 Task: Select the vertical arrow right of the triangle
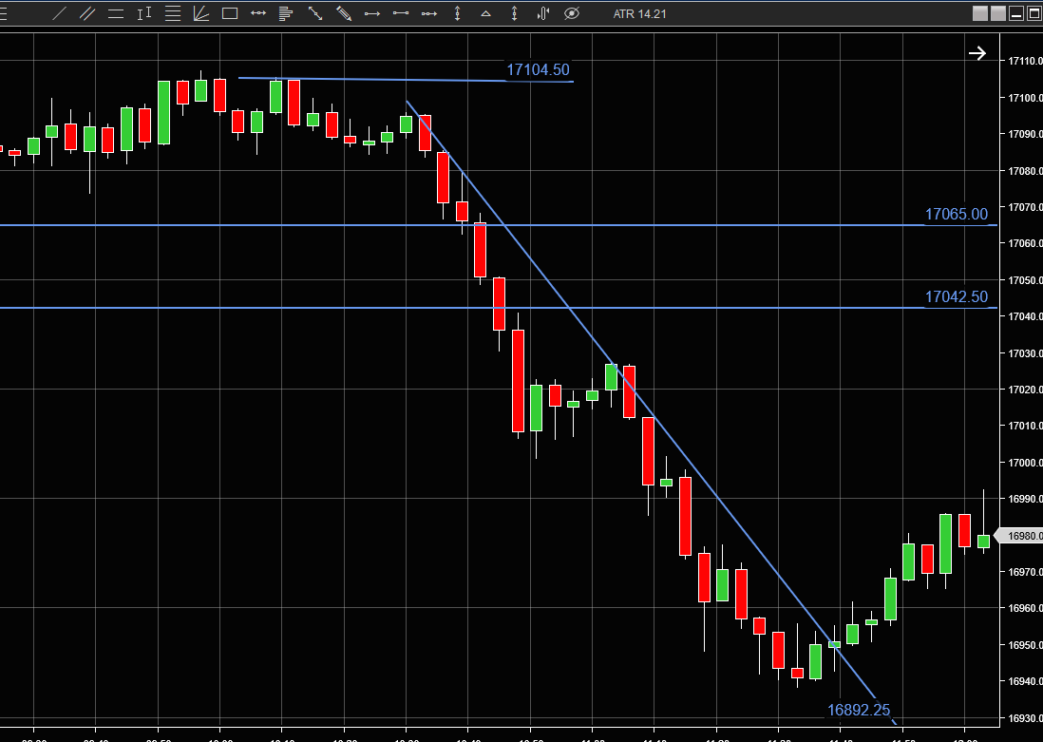point(514,13)
